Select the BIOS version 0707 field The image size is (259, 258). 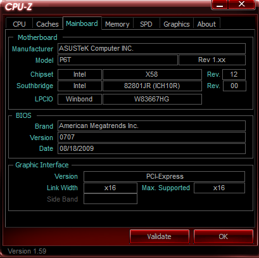pyautogui.click(x=151, y=138)
